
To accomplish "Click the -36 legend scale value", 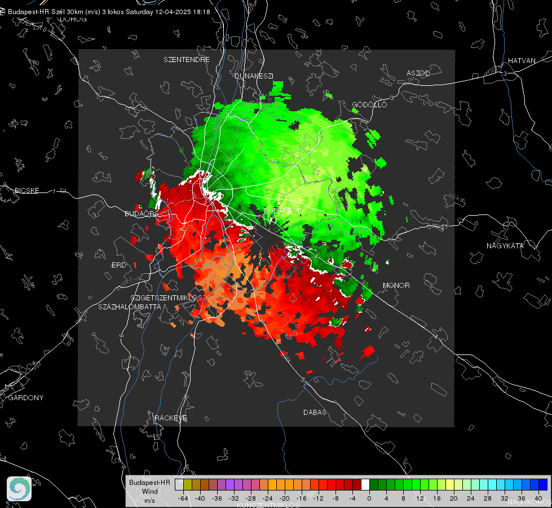I will tap(217, 498).
